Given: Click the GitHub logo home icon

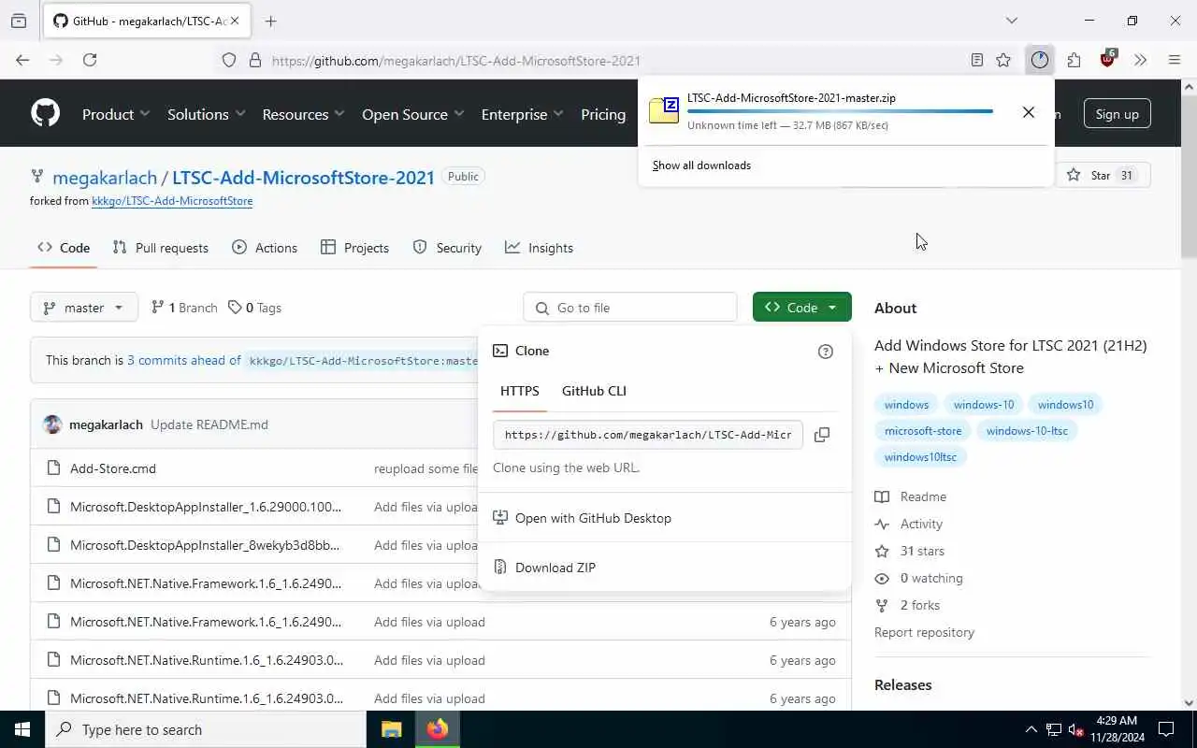Looking at the screenshot, I should (45, 113).
